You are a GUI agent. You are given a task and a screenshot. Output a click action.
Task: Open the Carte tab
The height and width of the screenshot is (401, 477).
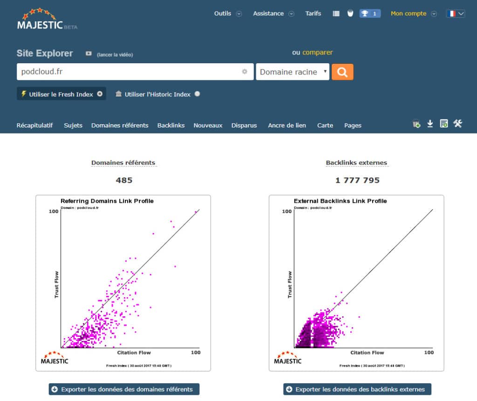point(325,125)
